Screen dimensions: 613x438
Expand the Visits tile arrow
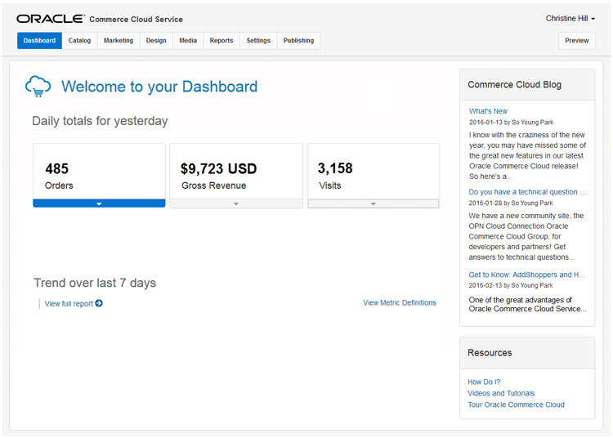coord(374,203)
